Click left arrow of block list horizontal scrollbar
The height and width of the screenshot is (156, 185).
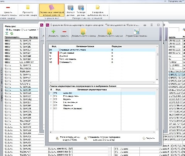pyautogui.click(x=51, y=83)
